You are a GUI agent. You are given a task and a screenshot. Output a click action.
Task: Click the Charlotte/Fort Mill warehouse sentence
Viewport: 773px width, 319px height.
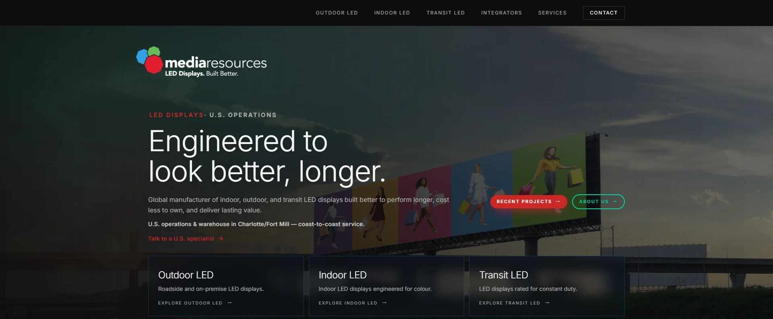[256, 224]
